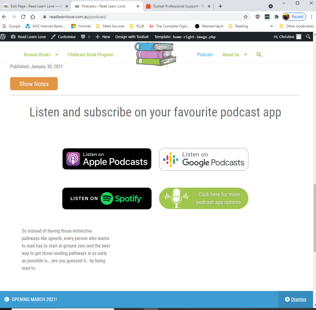
Task: Open the Extensions puzzle piece menu
Action: 277,17
